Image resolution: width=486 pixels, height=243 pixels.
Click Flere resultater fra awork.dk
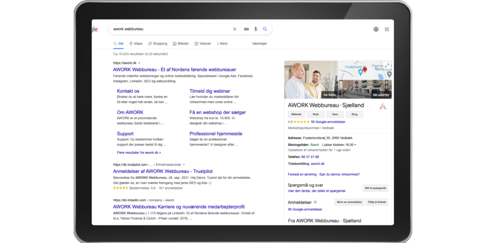139,153
